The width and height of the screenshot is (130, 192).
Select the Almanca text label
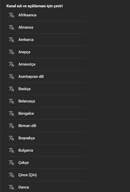pos(26,27)
